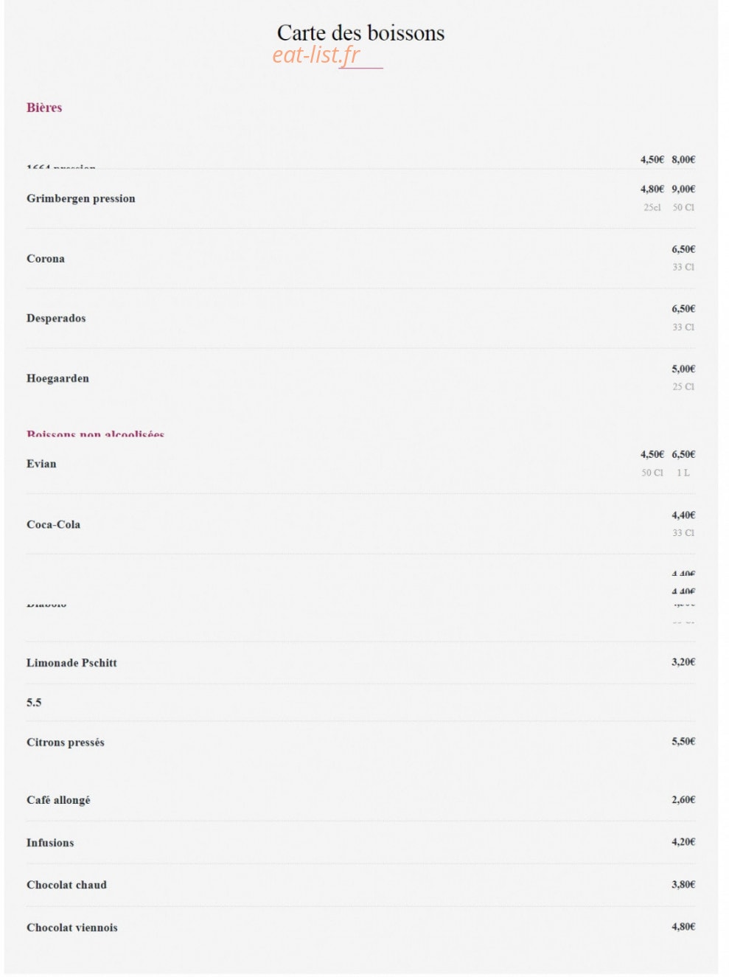Click the eat-list.fr watermark link
Image resolution: width=729 pixels, height=977 pixels.
point(316,55)
